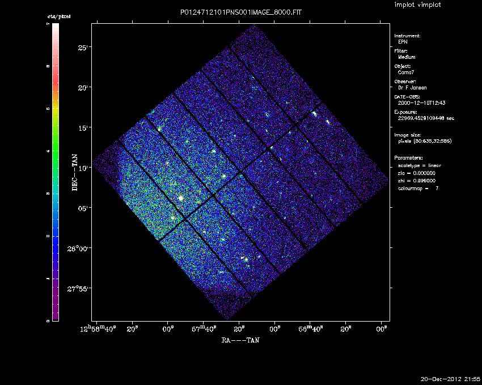This screenshot has height=385, width=482.
Task: Click the plot title P0124712101PNS001IMAGE_8000.FIT
Action: 240,12
